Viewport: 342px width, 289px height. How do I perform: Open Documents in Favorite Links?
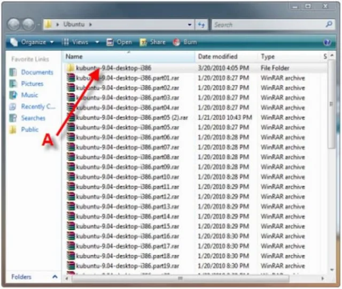(x=37, y=73)
